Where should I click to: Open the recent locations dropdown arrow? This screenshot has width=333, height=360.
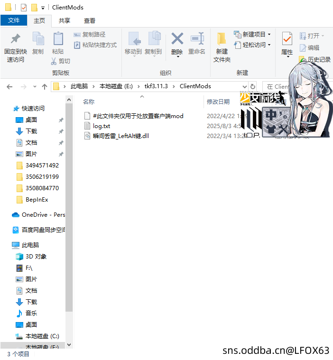(x=35, y=87)
